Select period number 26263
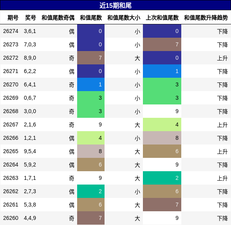231x225 pixels. click(x=11, y=178)
